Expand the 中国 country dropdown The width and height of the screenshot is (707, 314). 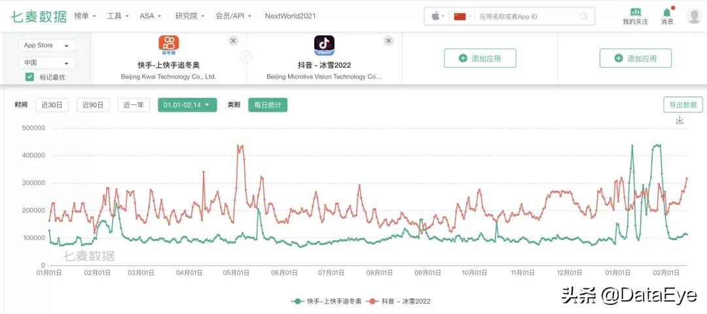click(47, 63)
